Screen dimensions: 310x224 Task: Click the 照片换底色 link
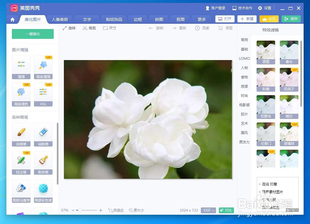click(x=270, y=207)
